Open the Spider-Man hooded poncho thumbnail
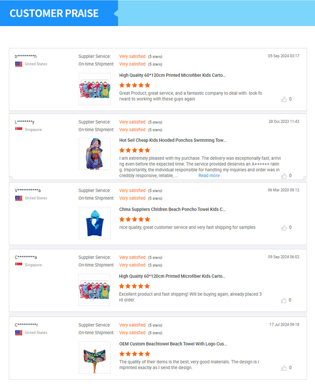Screen dimensions: 315x391 (x=94, y=154)
